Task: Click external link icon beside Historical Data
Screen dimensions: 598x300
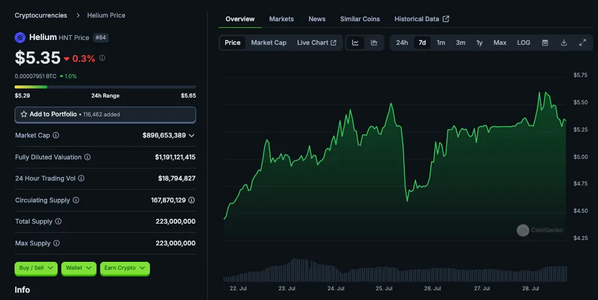Action: pos(446,19)
